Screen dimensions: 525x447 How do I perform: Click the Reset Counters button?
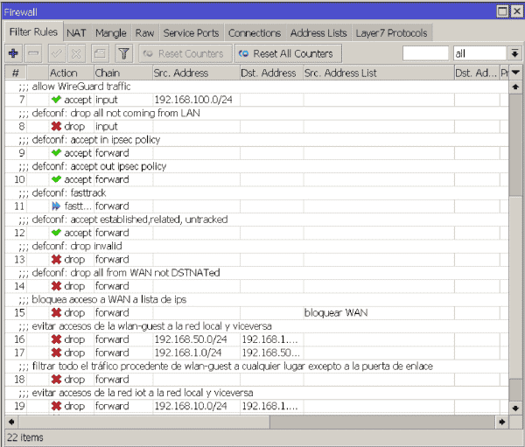pos(185,53)
